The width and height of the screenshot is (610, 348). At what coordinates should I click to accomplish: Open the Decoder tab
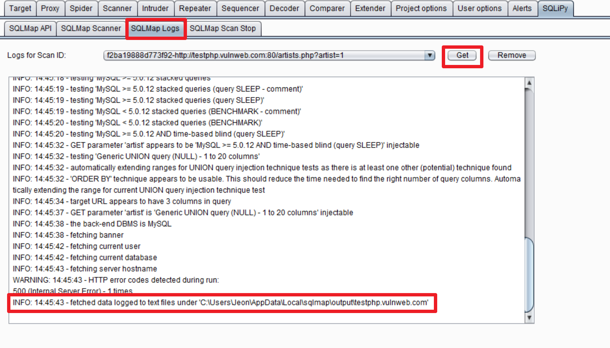coord(284,8)
